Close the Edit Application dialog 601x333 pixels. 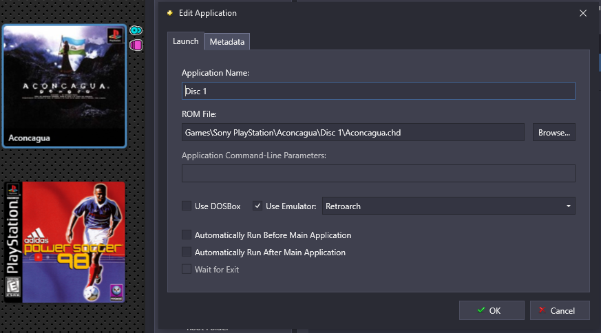(583, 13)
